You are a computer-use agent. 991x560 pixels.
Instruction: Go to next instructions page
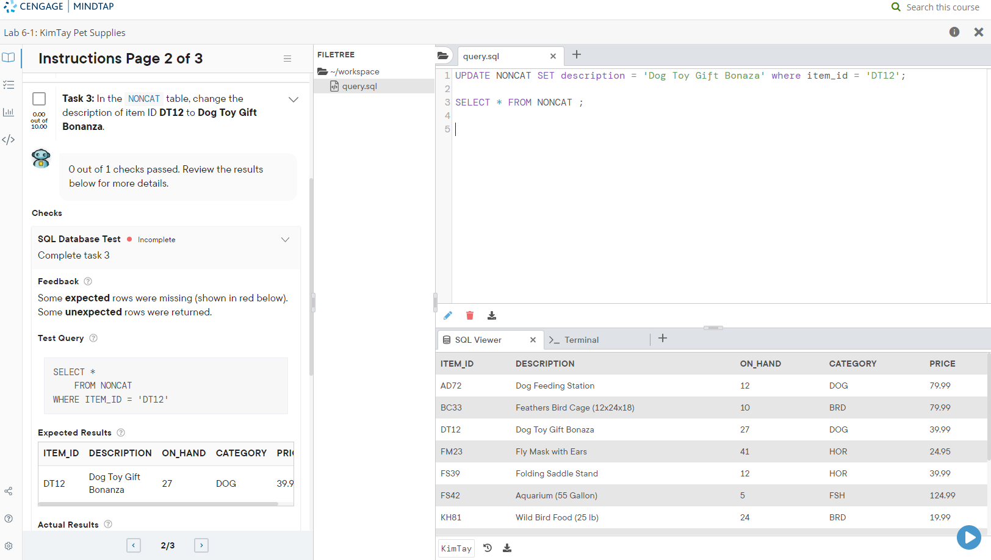[x=201, y=545]
